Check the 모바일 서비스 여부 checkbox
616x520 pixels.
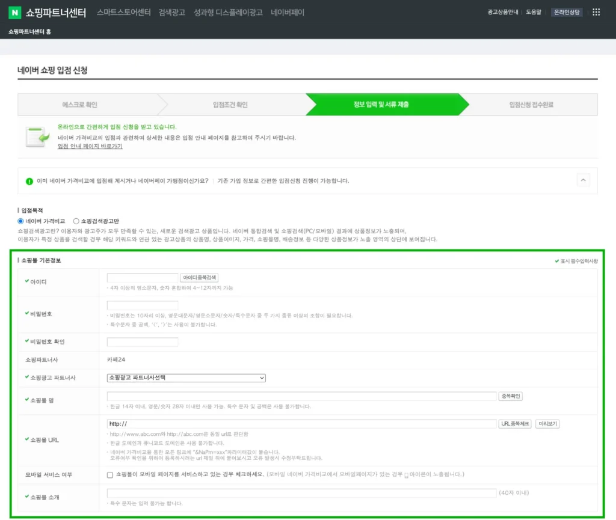[110, 474]
